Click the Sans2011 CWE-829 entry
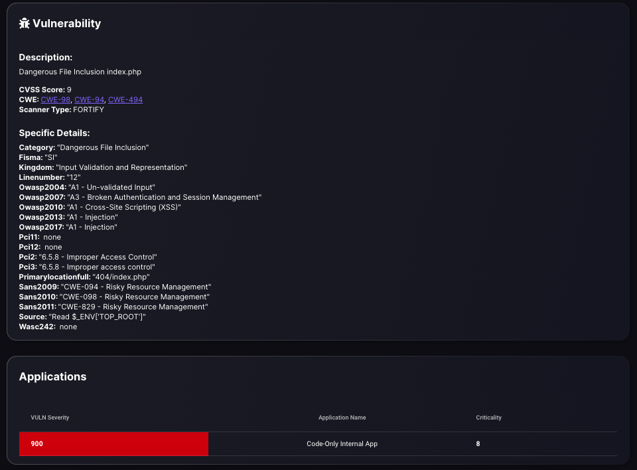This screenshot has width=637, height=470. pos(113,307)
